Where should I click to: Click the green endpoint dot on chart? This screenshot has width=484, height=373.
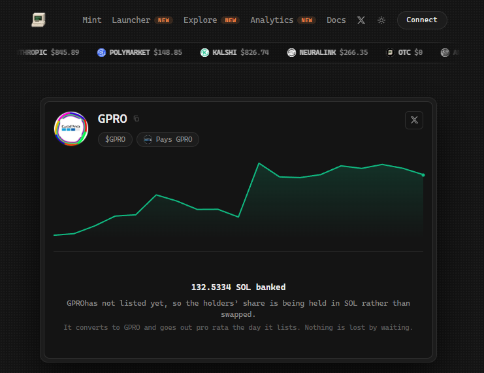423,175
